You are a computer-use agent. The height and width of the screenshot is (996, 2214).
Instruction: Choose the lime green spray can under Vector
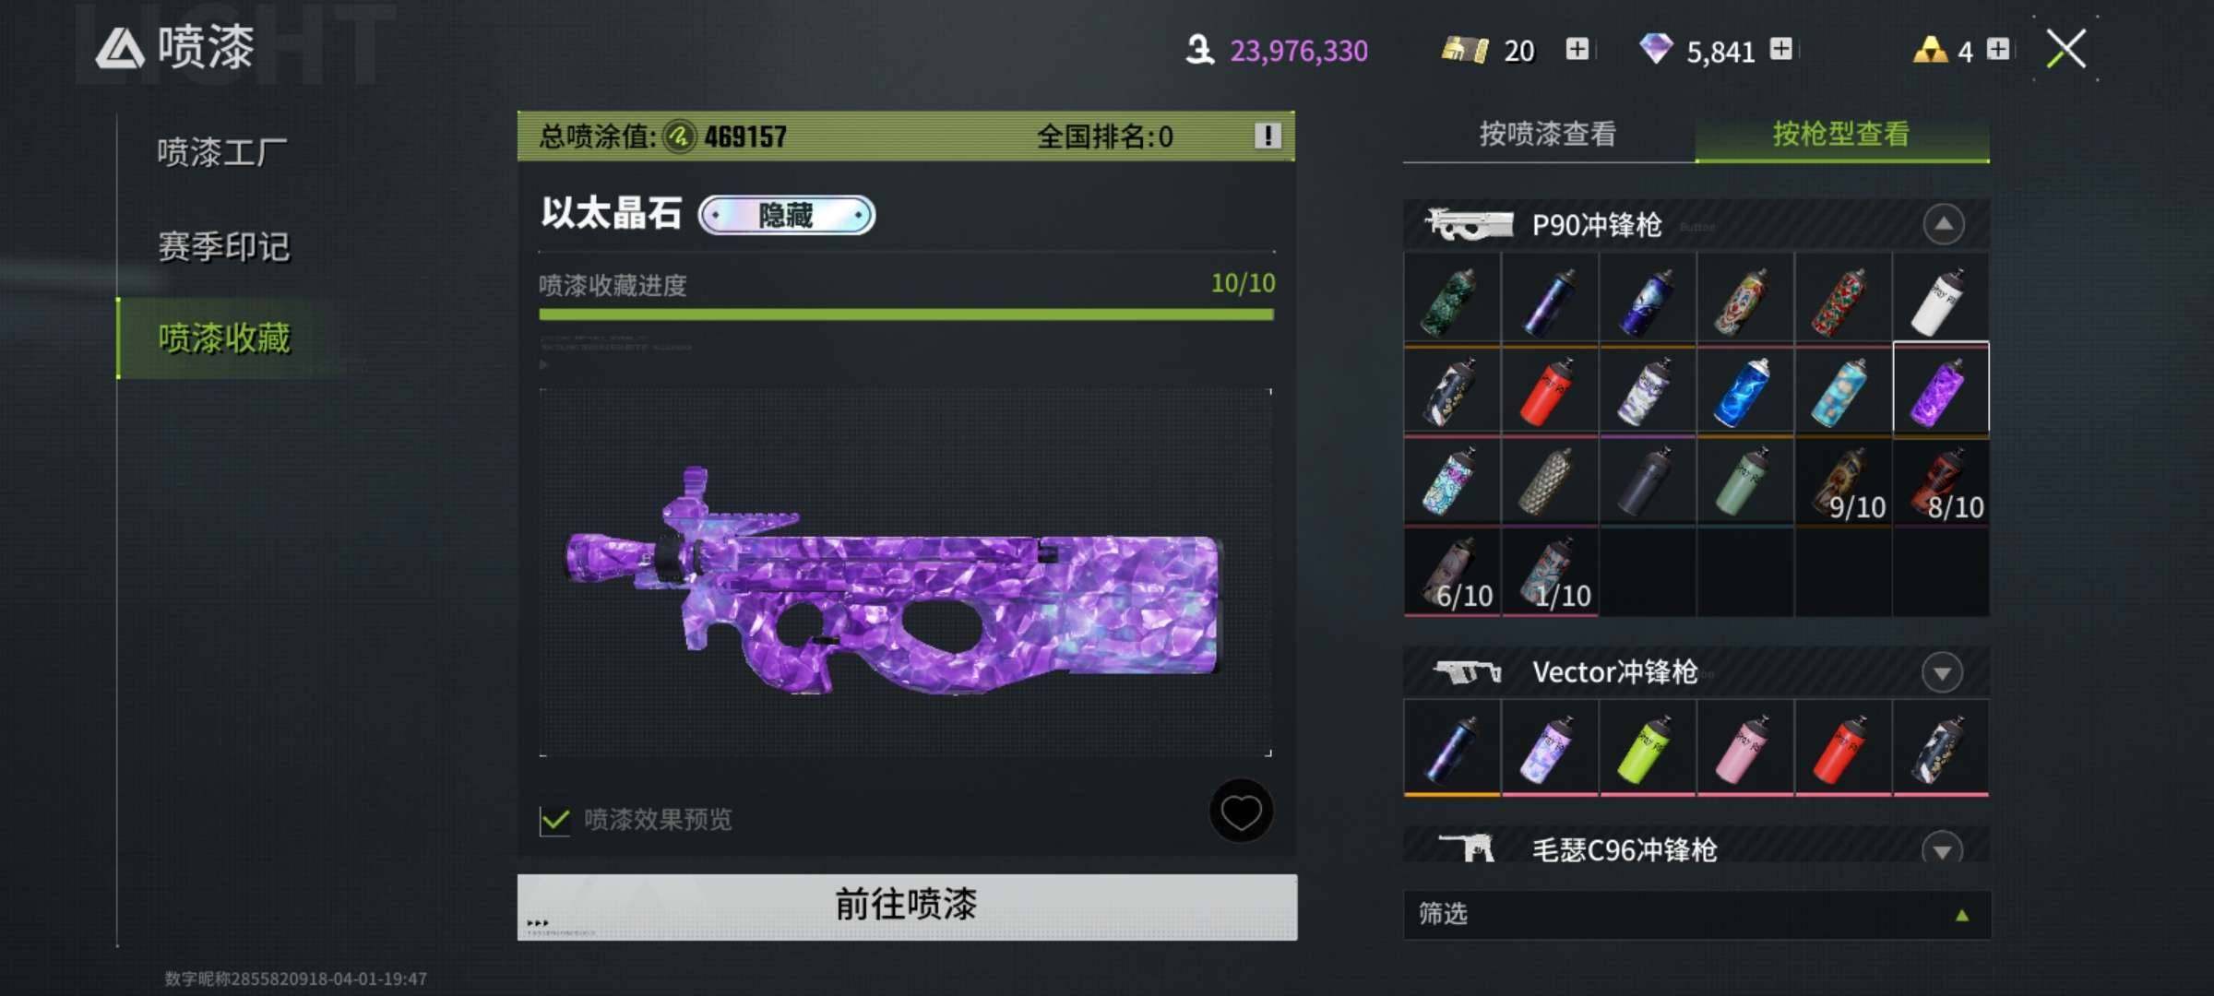coord(1648,747)
